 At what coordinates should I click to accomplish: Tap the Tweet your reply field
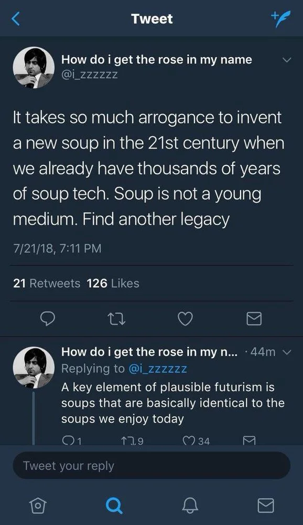tap(151, 466)
